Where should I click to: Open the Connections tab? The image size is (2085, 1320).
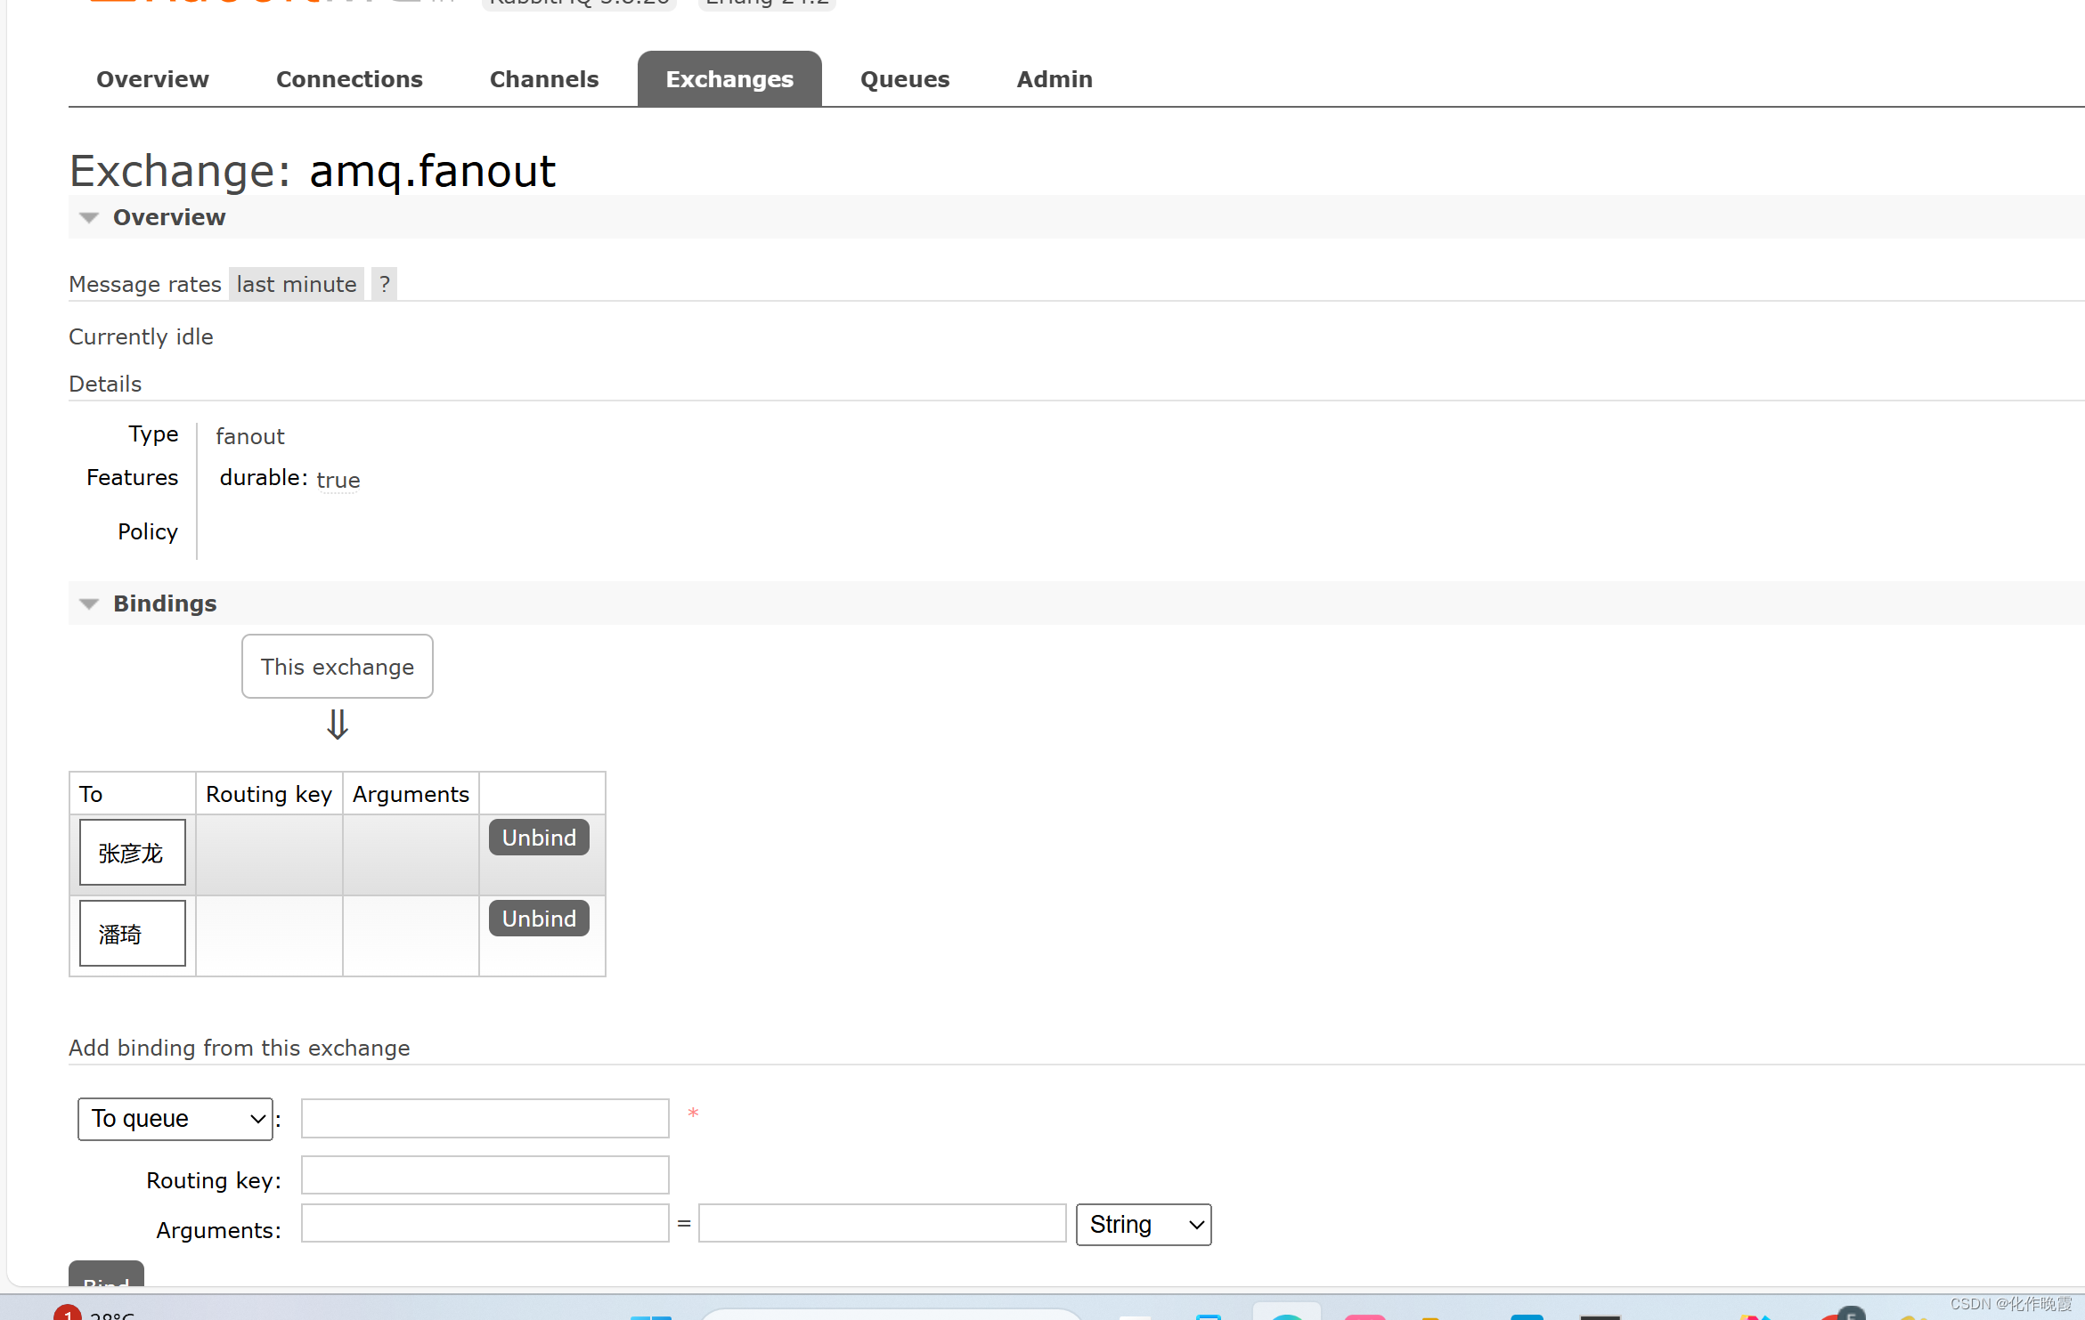(x=349, y=79)
